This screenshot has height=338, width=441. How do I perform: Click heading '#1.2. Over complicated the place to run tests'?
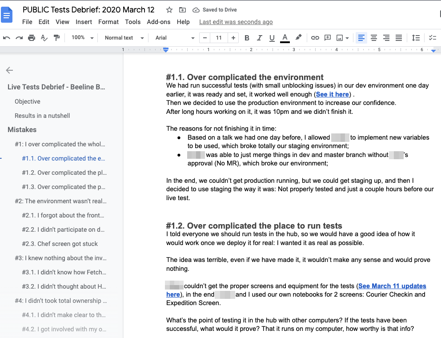point(254,226)
